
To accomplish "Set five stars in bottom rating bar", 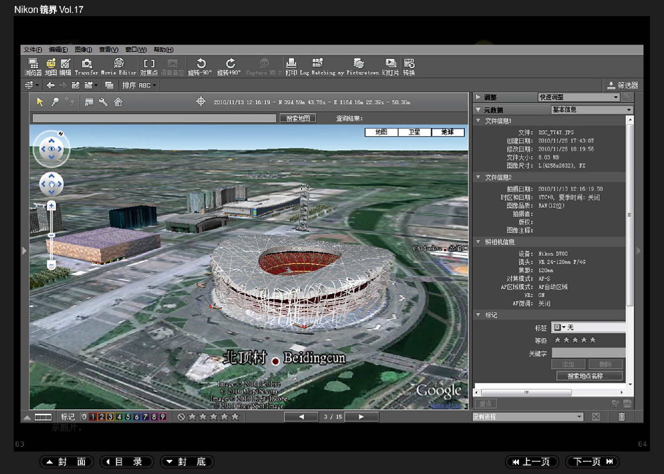I will [x=236, y=417].
